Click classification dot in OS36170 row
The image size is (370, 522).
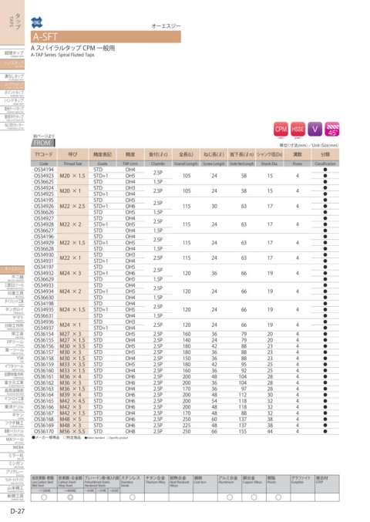click(x=325, y=432)
